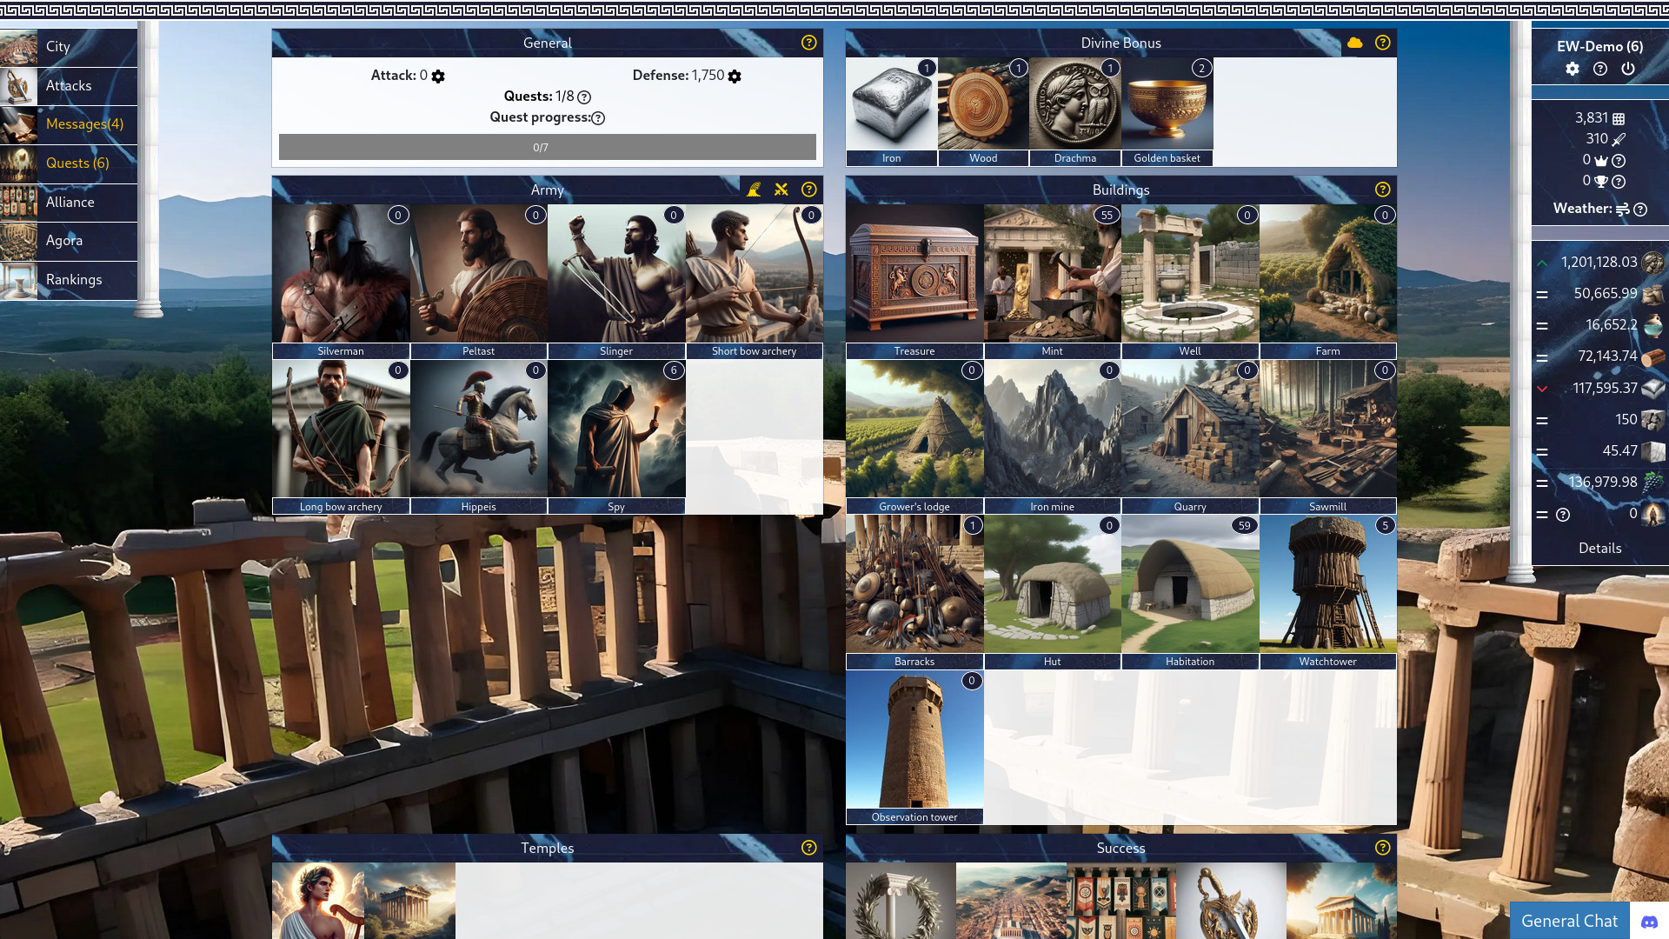Expand resource Details panel

click(1599, 548)
